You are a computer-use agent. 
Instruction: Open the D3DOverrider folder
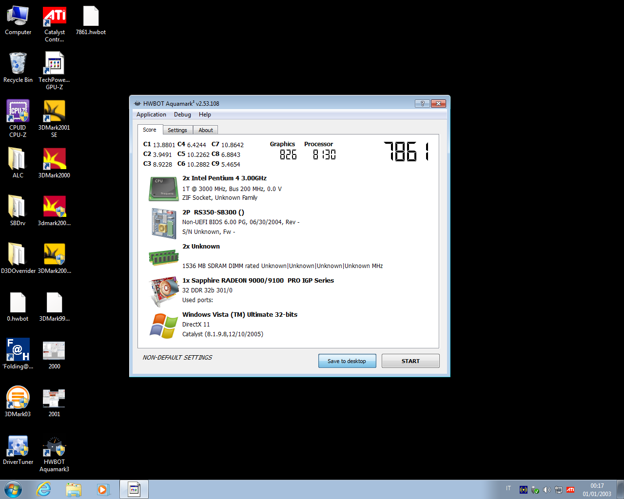(x=18, y=258)
